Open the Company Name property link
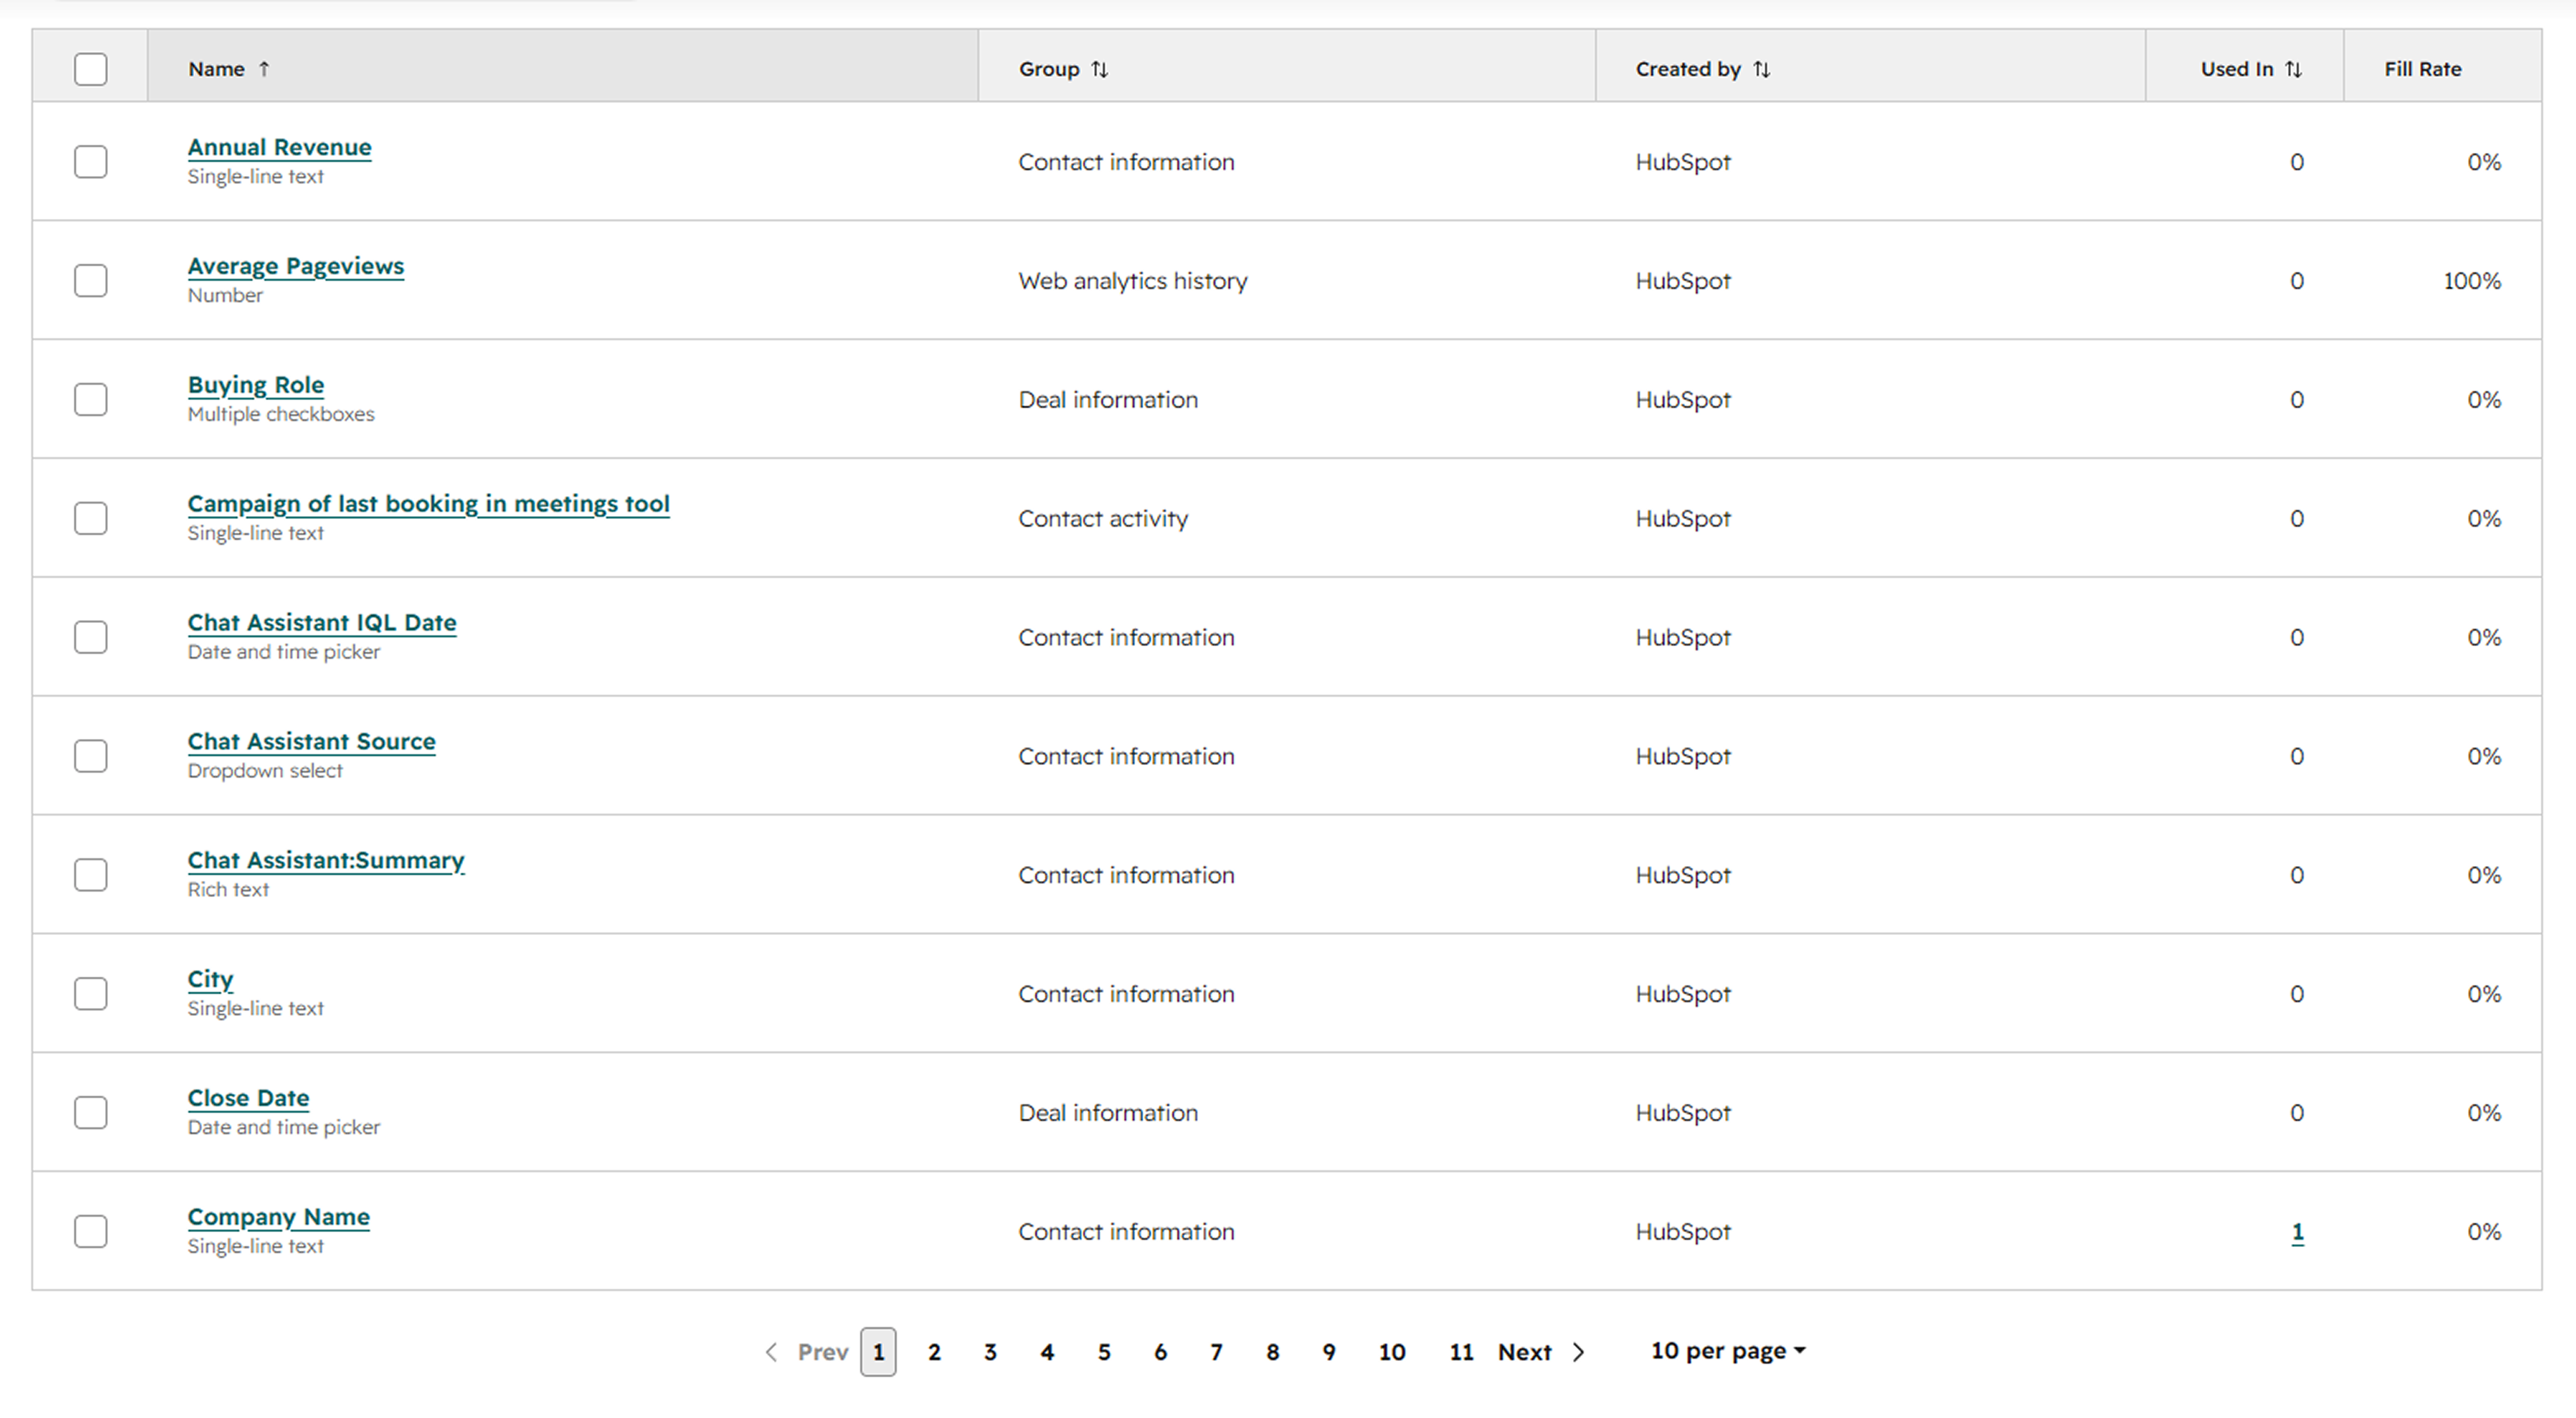The image size is (2576, 1418). coord(279,1217)
